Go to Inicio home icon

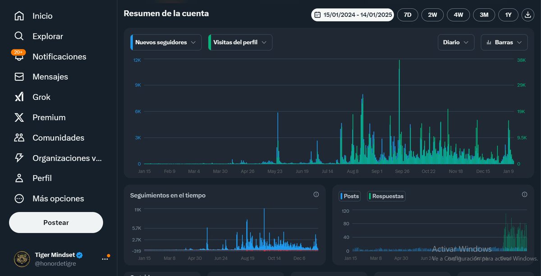[19, 16]
